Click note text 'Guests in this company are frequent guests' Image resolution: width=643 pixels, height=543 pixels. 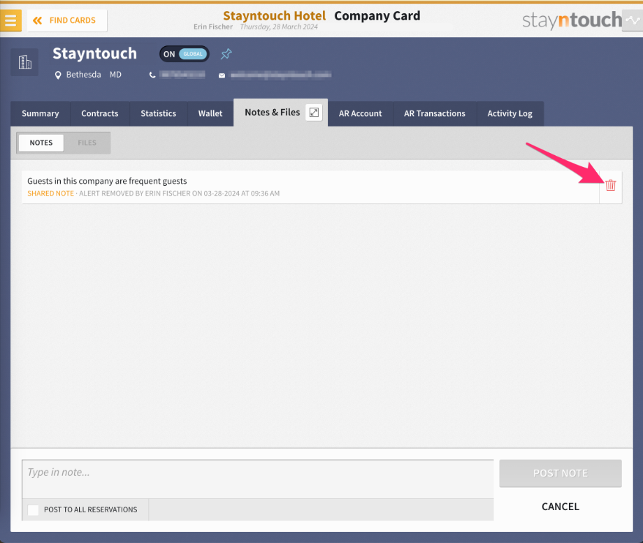(x=107, y=181)
